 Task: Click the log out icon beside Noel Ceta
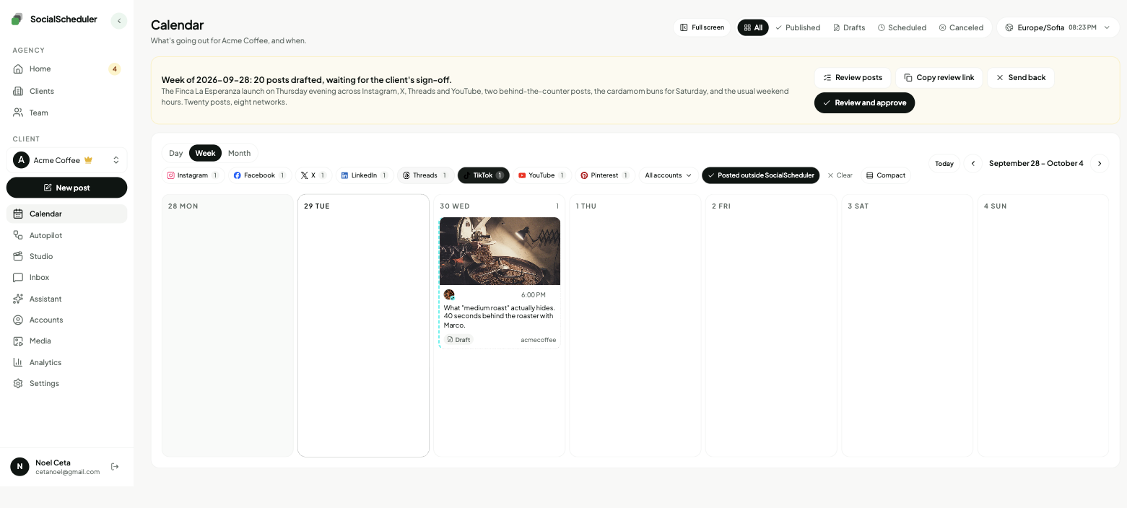pyautogui.click(x=115, y=467)
